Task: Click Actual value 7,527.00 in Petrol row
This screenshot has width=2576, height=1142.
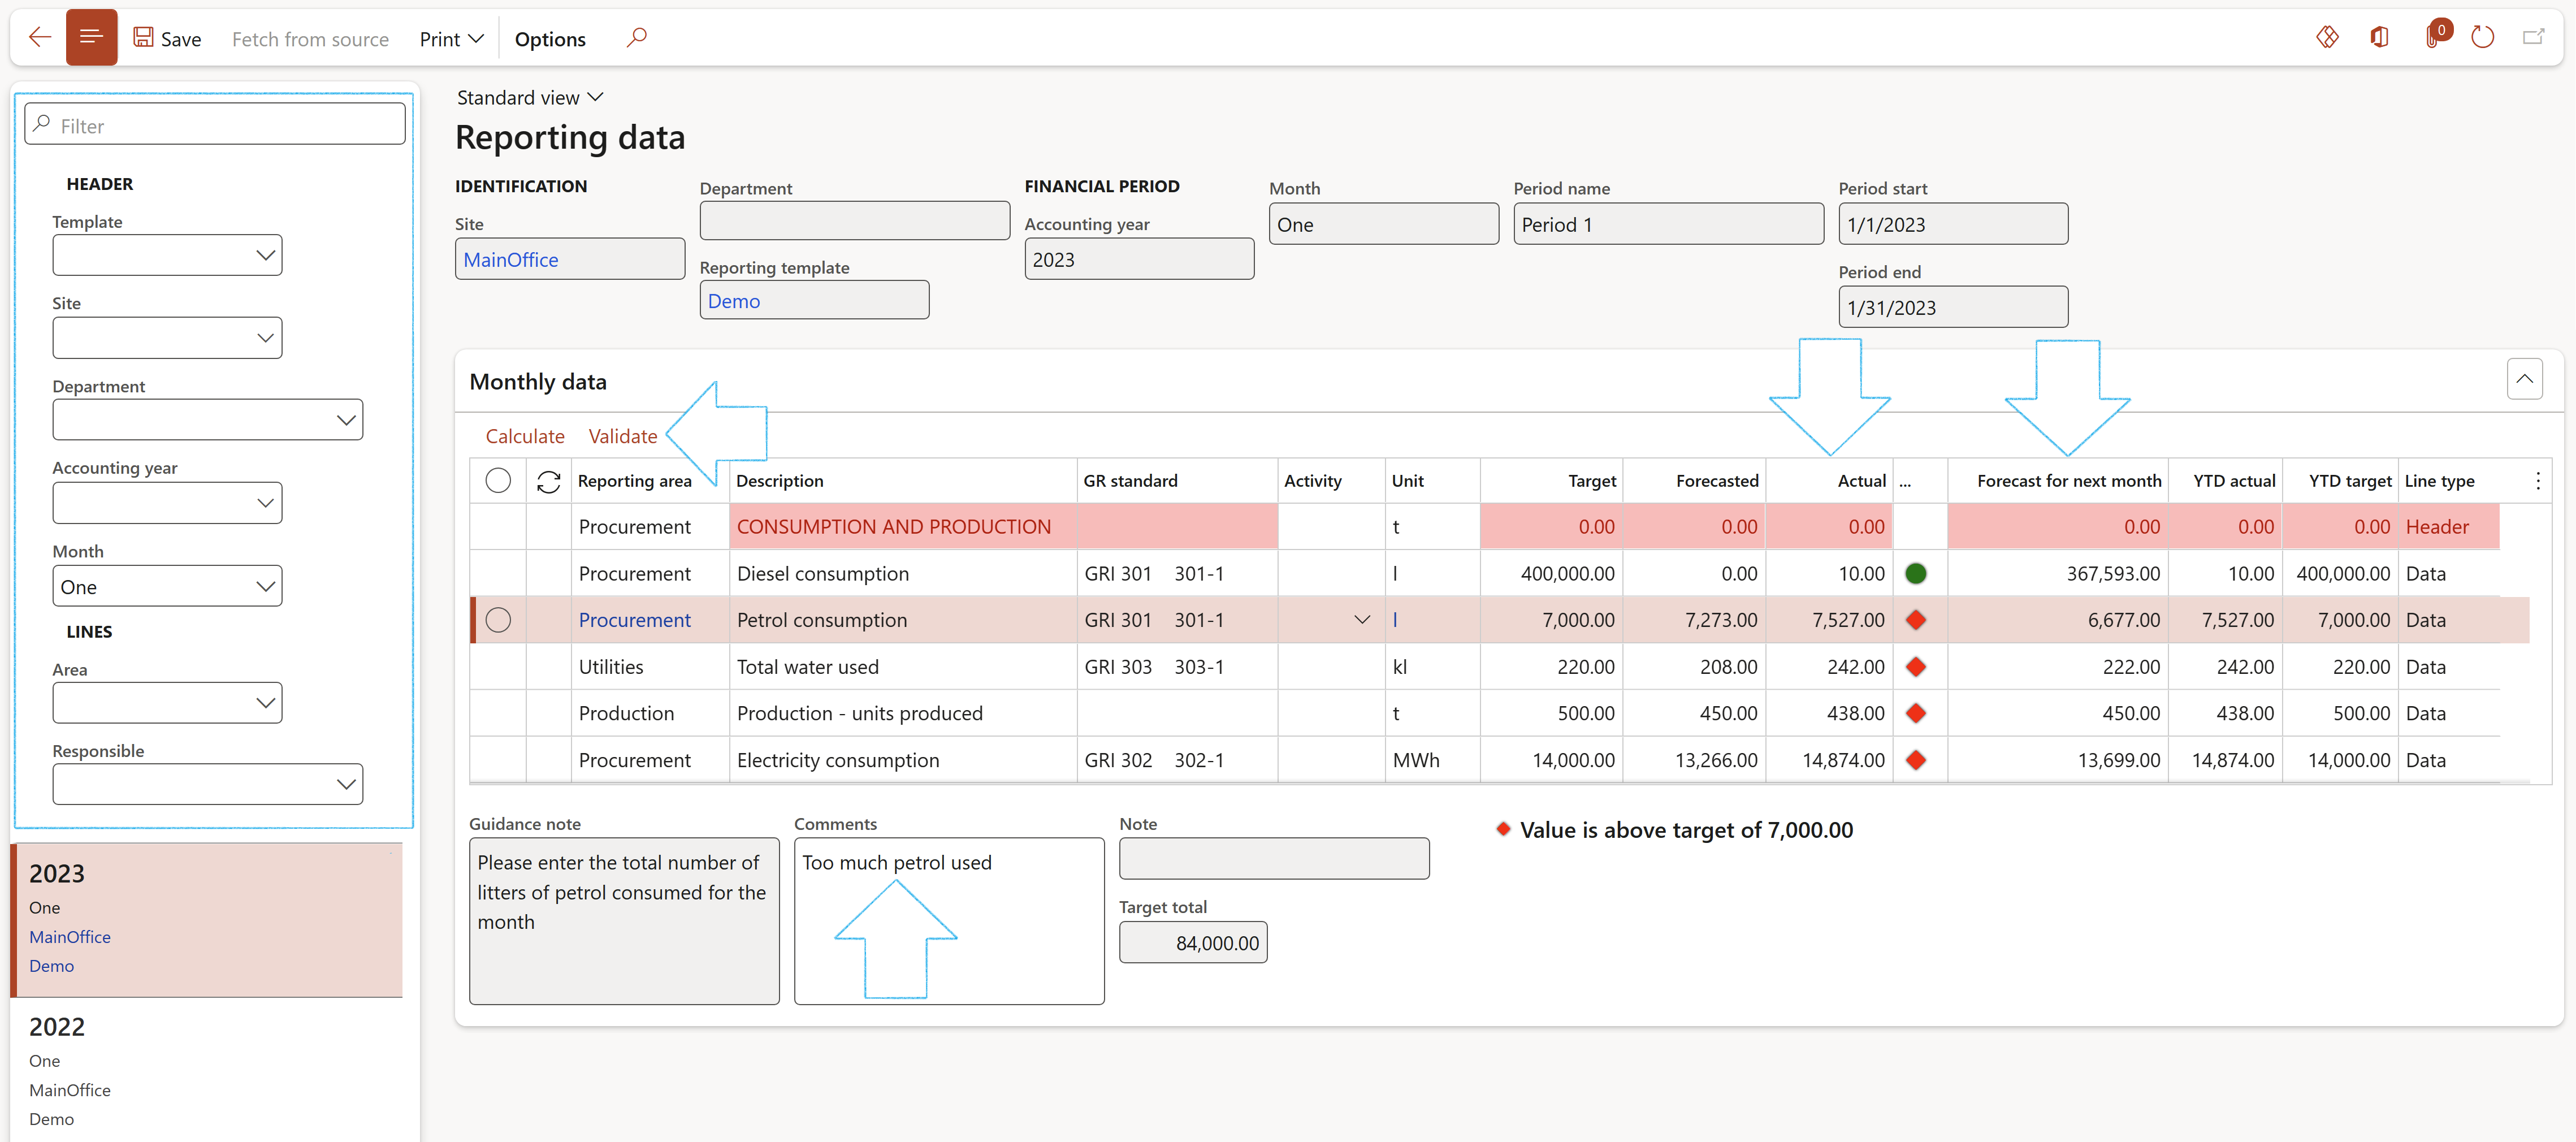Action: pos(1829,620)
